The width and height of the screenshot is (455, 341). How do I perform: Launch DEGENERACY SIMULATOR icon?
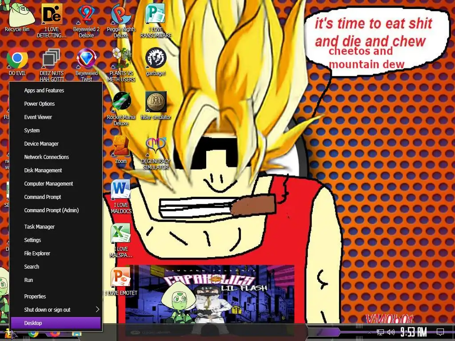pos(156,153)
